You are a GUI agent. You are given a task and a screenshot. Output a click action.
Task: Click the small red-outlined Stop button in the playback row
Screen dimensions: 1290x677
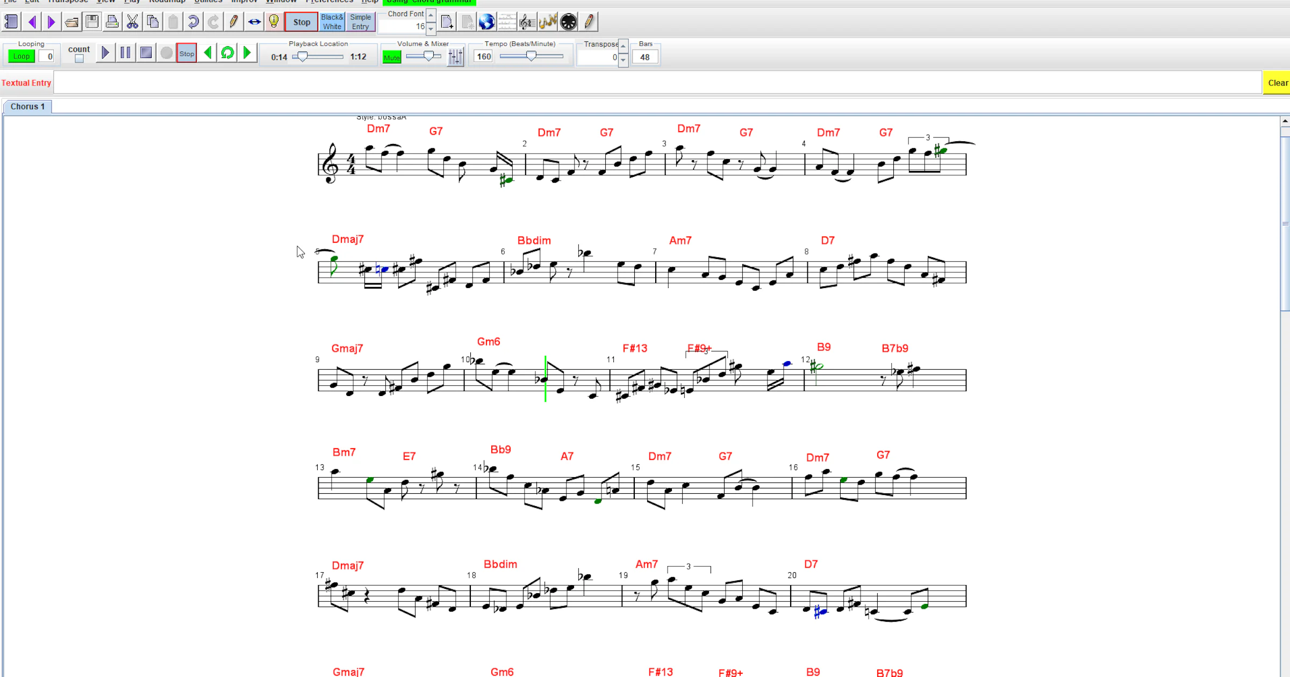click(187, 53)
